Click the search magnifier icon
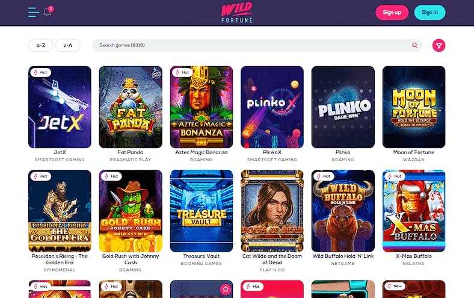The height and width of the screenshot is (298, 474). [415, 45]
